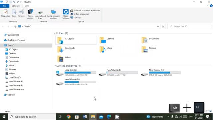
Task: Open the volume control in tray
Action: click(x=180, y=117)
